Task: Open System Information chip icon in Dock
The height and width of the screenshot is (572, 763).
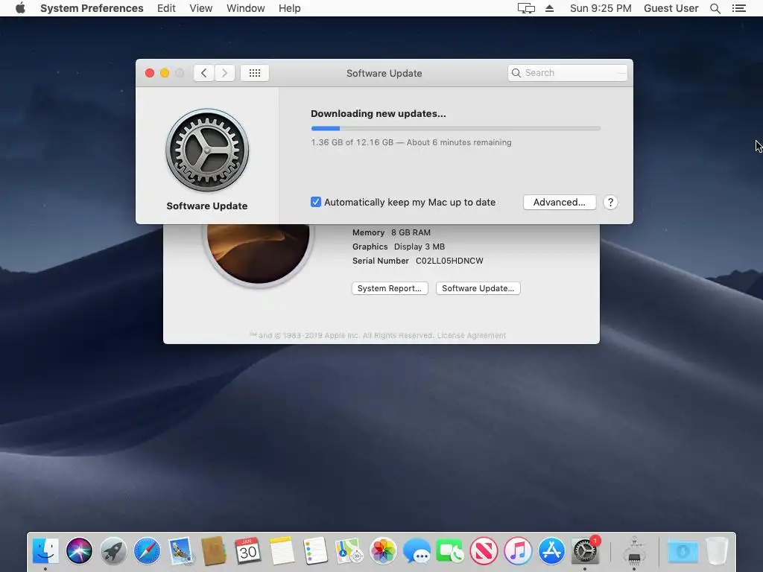Action: pos(634,551)
